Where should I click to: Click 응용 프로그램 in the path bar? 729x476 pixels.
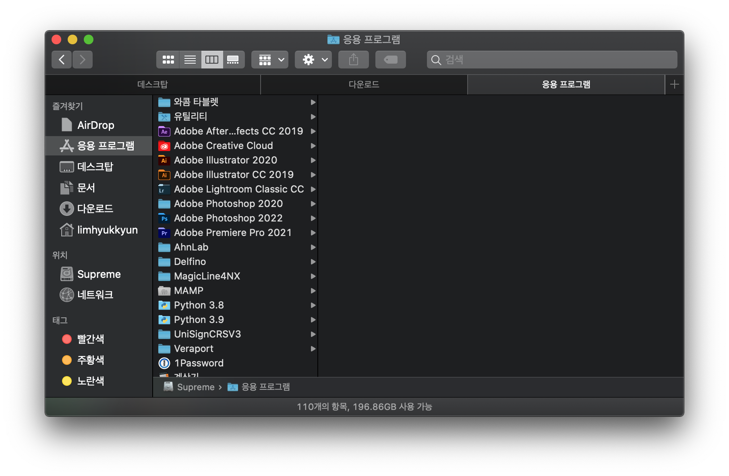click(x=259, y=387)
